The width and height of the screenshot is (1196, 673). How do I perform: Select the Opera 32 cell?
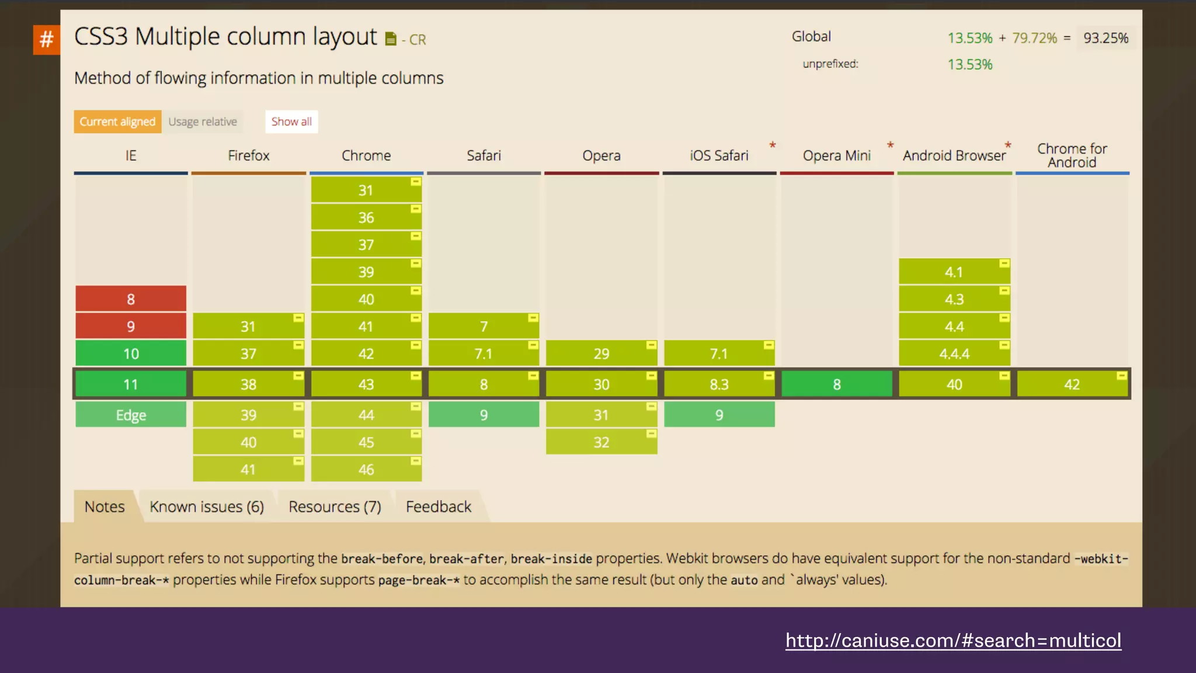pos(602,442)
